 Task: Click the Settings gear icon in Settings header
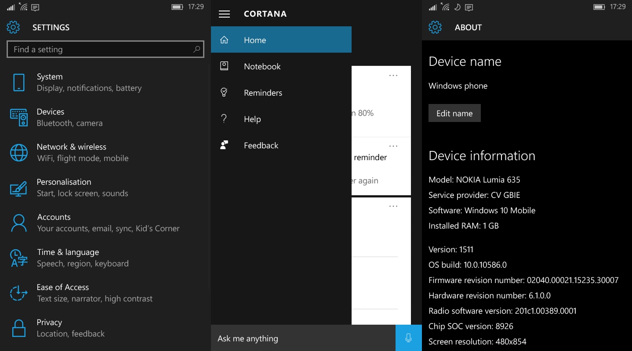click(13, 27)
